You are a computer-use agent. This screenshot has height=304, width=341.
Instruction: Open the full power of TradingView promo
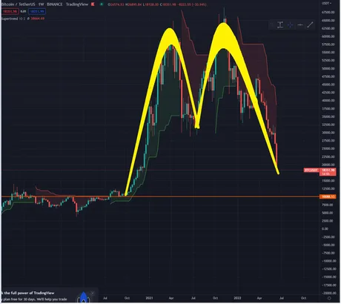pyautogui.click(x=28, y=293)
